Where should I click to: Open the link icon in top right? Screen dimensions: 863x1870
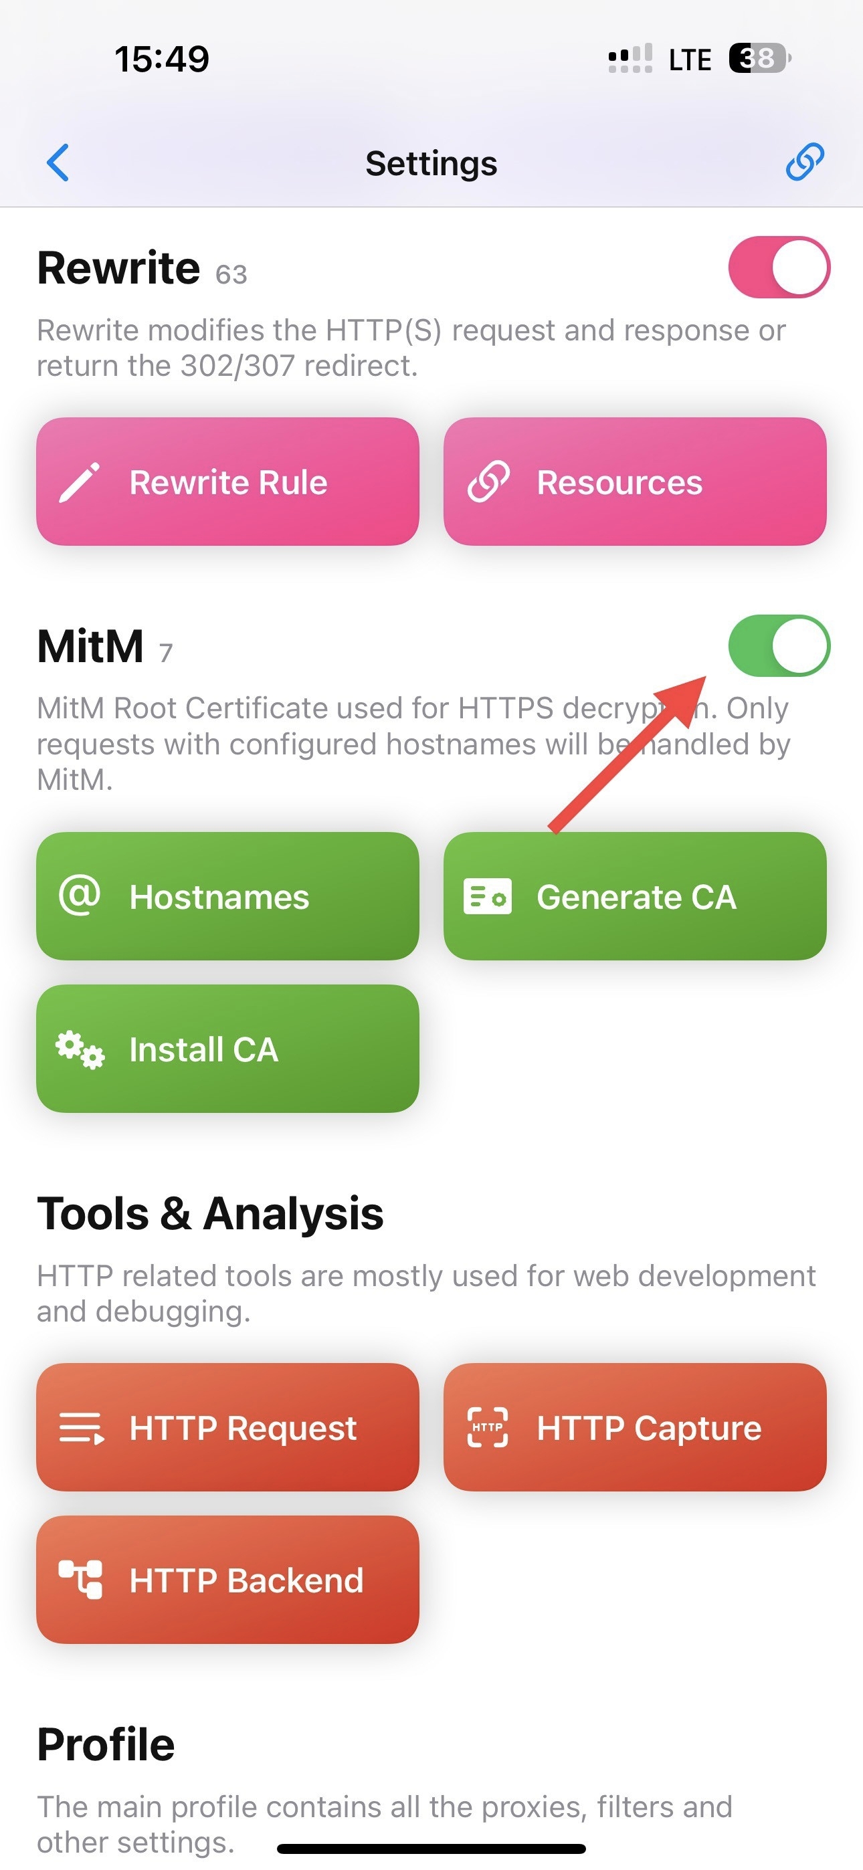coord(805,161)
